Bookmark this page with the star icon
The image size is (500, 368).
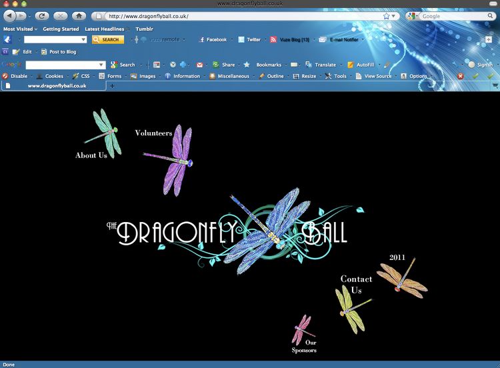coord(386,16)
